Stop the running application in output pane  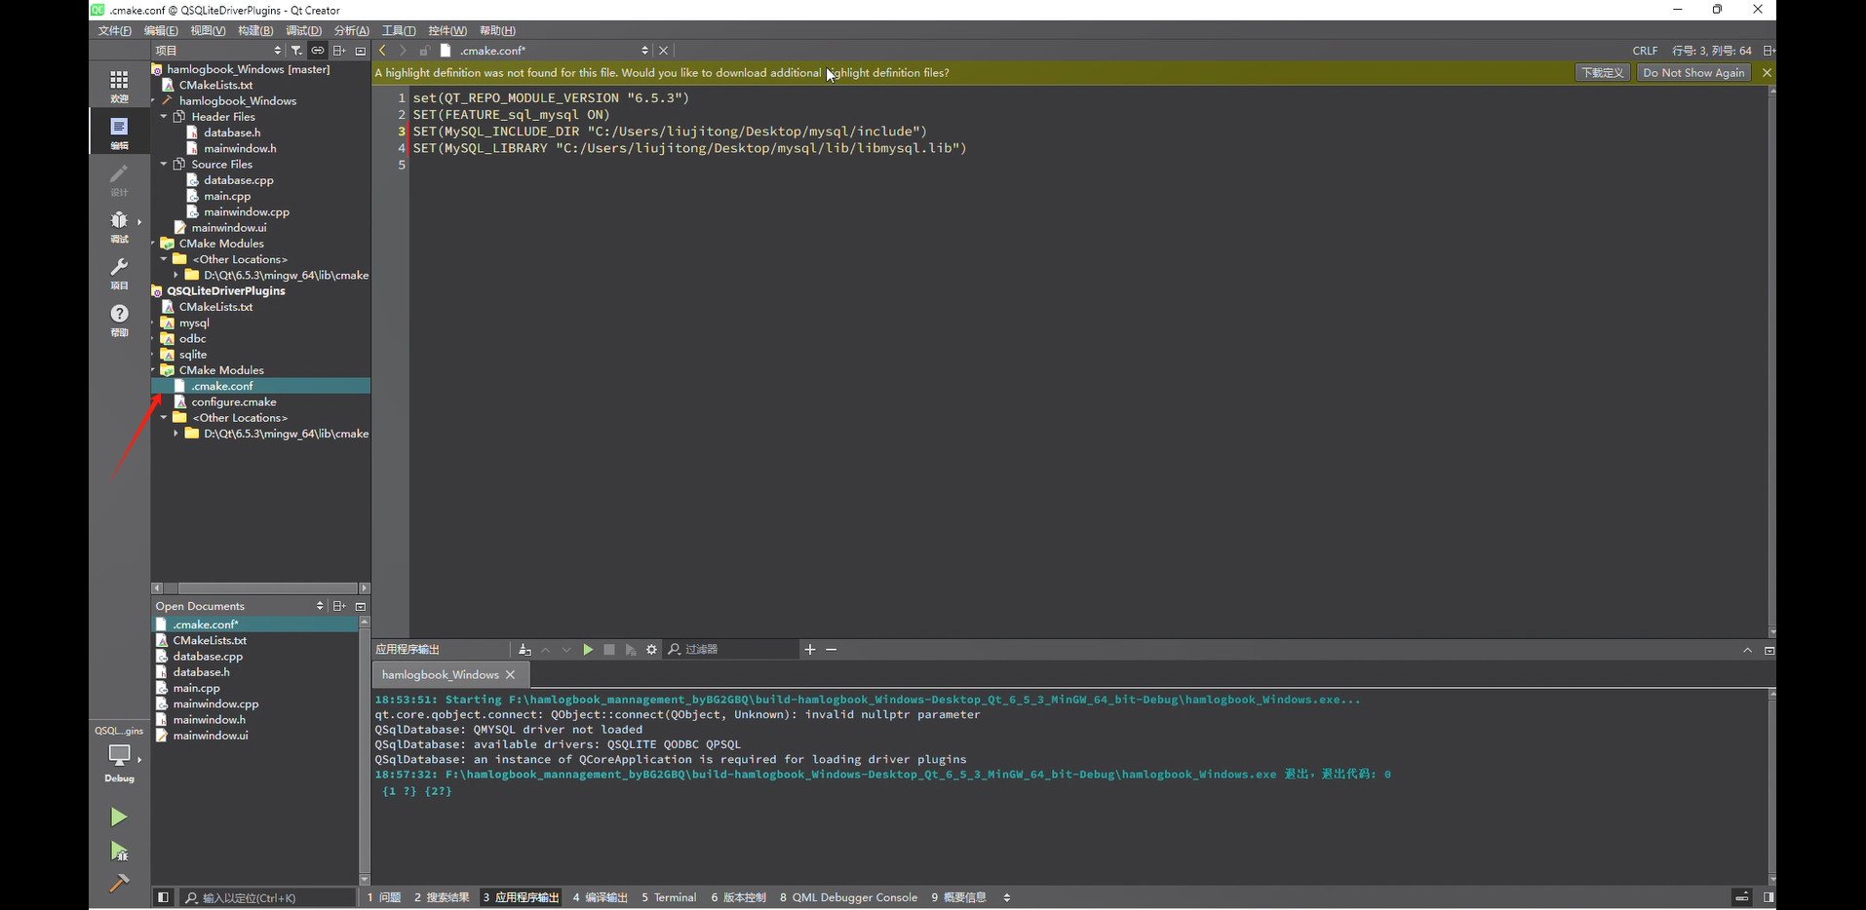(609, 649)
